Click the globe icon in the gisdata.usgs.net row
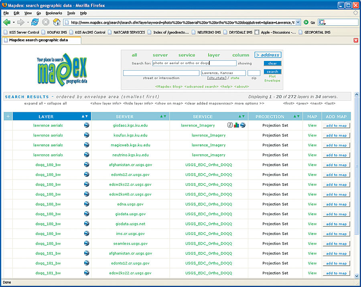This screenshot has height=287, width=361. 87,224
